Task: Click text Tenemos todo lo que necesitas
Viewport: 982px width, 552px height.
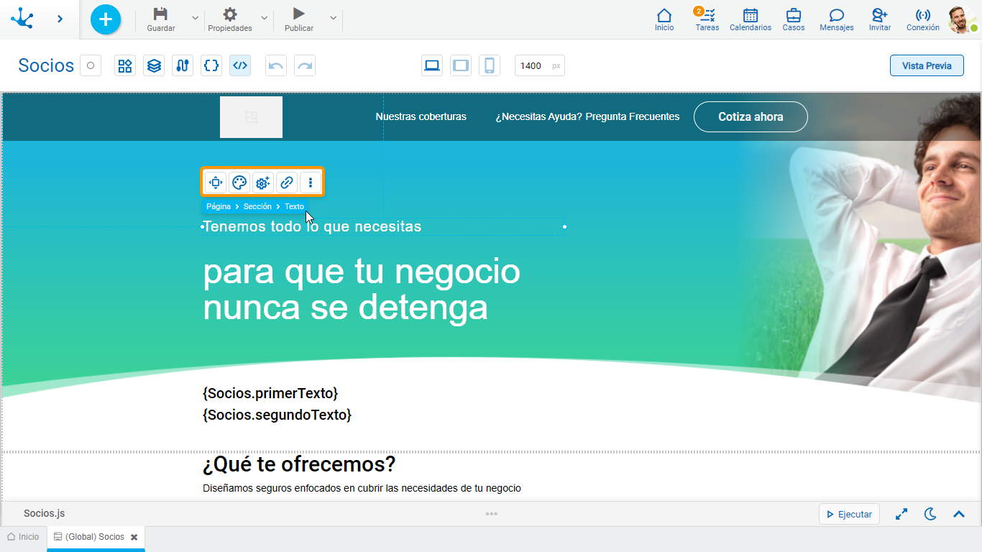Action: pyautogui.click(x=312, y=226)
